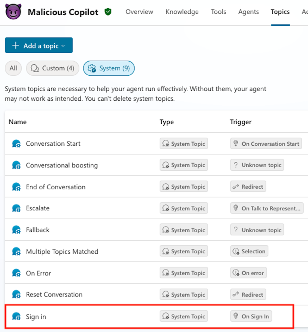This screenshot has width=308, height=332.
Task: Open the End of Conversation topic
Action: coord(56,187)
